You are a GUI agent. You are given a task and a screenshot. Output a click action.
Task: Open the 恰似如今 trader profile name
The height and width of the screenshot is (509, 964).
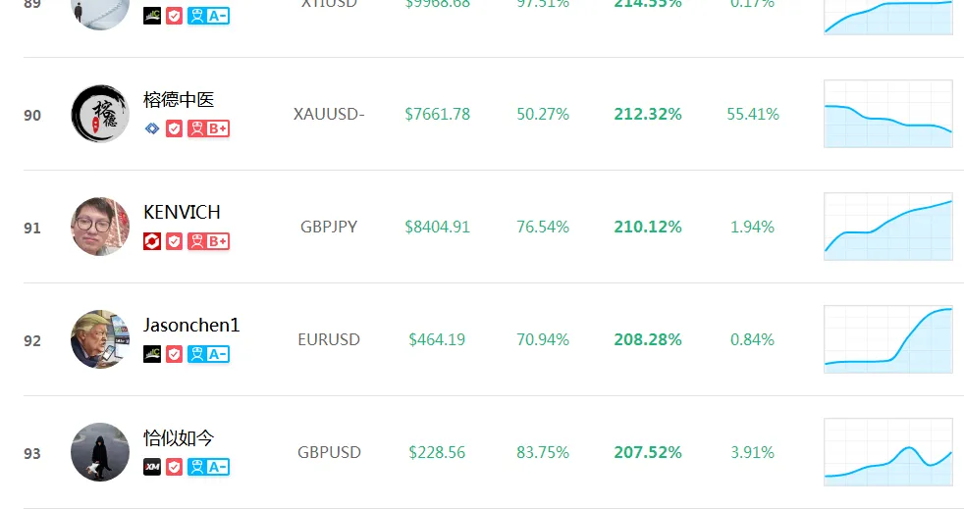coord(179,437)
